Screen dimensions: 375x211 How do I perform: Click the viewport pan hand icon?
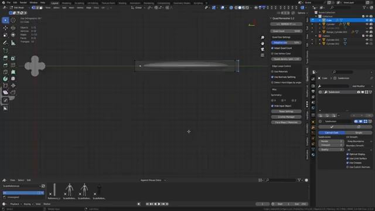tap(262, 43)
